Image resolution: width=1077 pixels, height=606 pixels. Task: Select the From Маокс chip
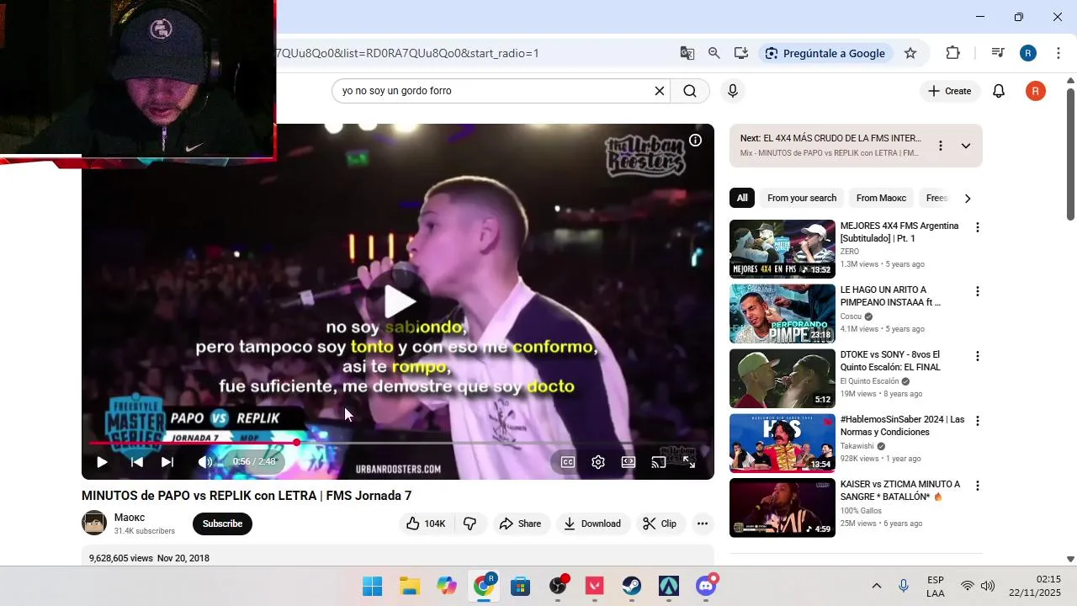point(881,199)
